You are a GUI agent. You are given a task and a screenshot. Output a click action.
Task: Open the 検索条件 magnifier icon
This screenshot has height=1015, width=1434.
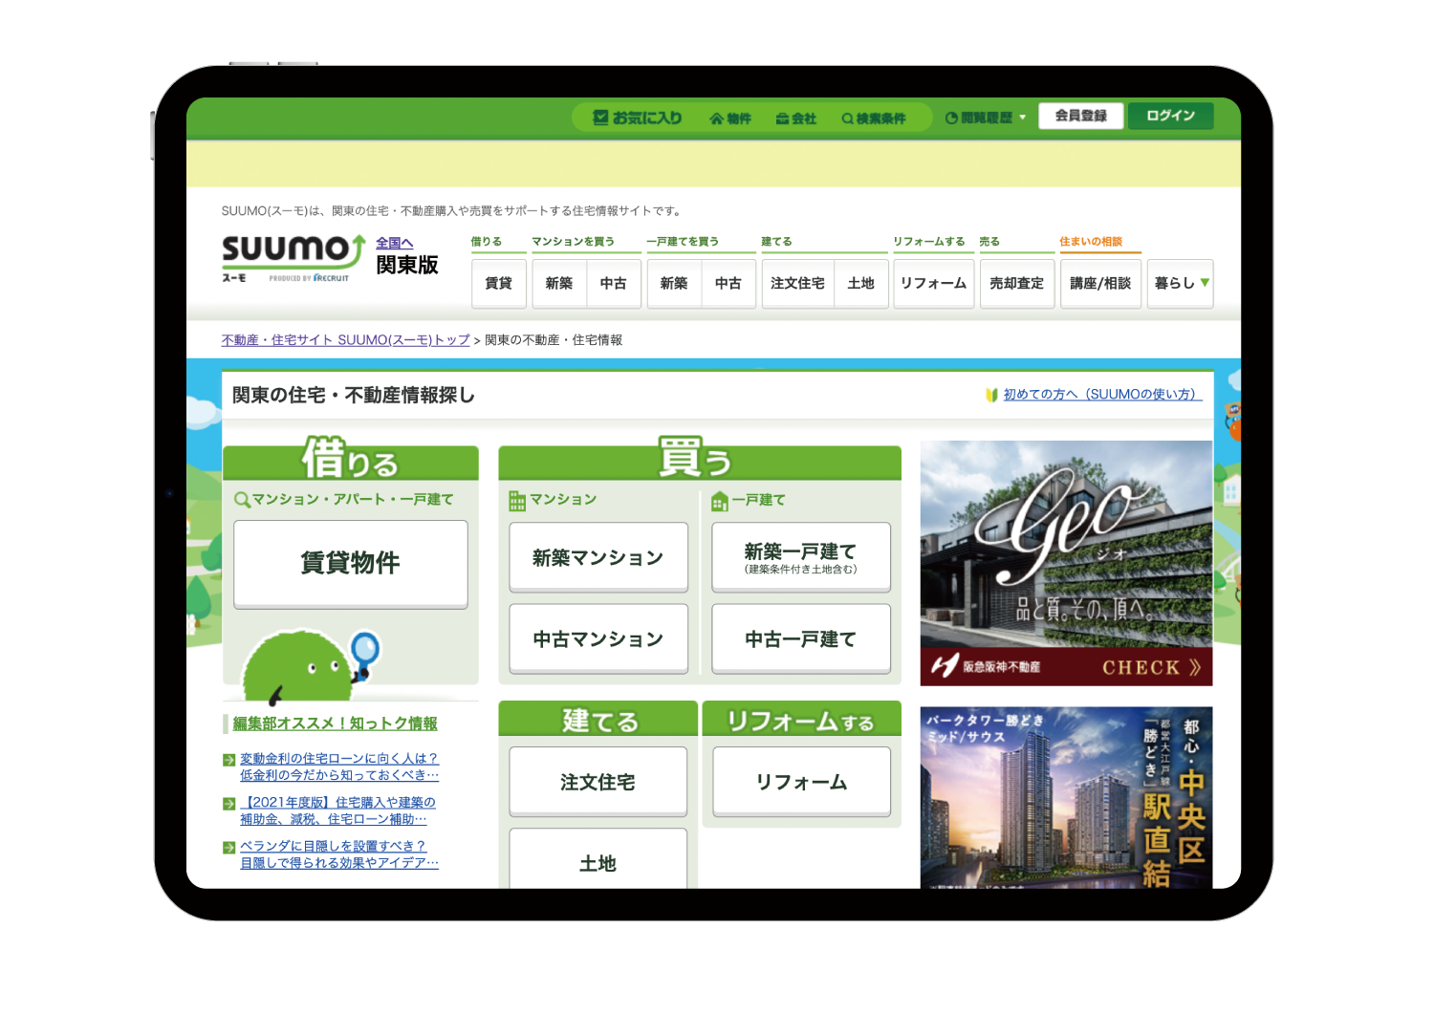point(847,119)
